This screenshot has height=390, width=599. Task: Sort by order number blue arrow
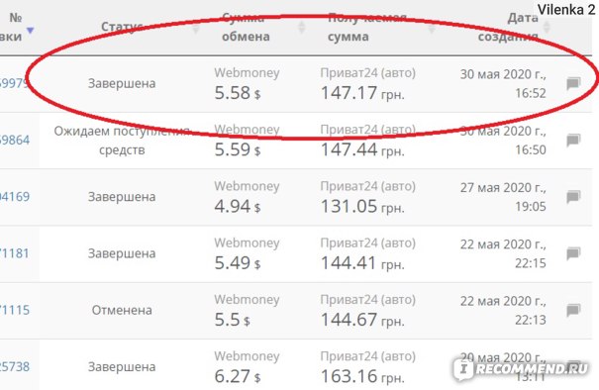coord(30,30)
